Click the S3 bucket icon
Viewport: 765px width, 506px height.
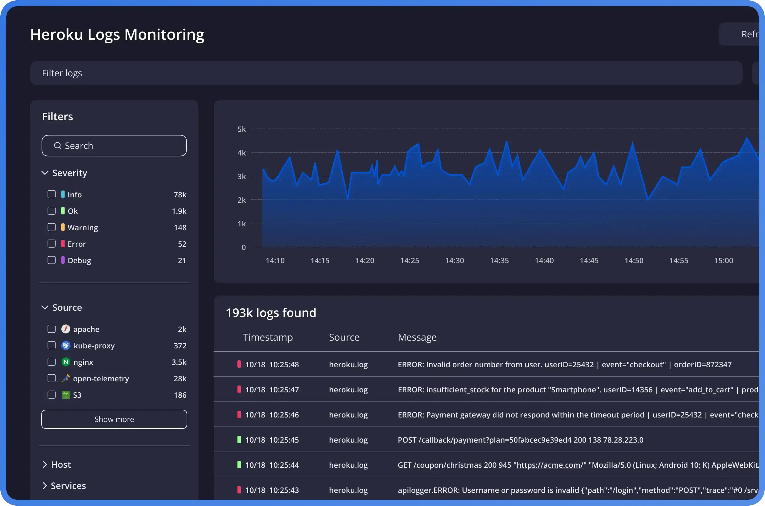point(66,395)
